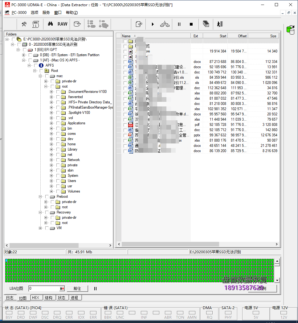Check the box next to the mac volume
Screen dimensions: 298x323
click(47, 76)
